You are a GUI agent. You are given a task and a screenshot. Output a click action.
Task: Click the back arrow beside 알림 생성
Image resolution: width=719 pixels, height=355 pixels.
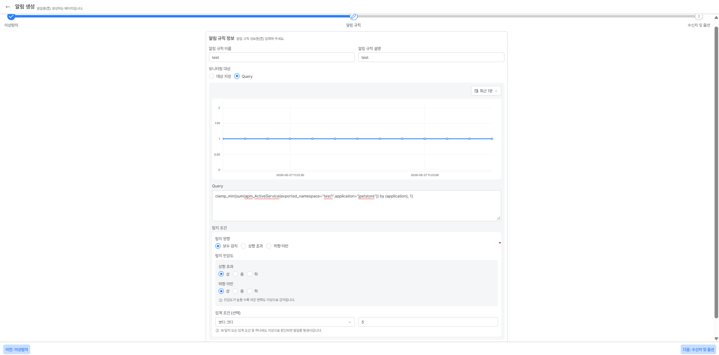tap(8, 7)
